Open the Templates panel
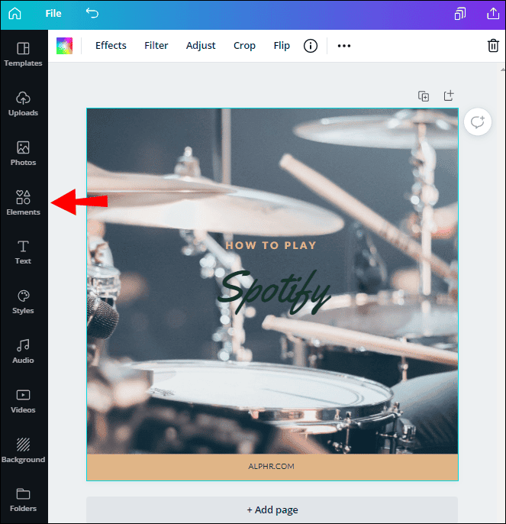 pyautogui.click(x=23, y=54)
